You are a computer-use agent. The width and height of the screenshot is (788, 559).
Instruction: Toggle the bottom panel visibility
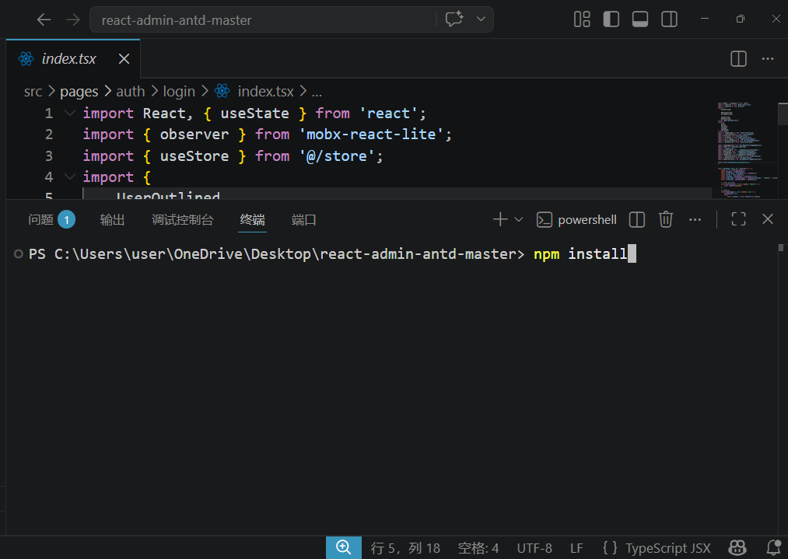pos(640,19)
